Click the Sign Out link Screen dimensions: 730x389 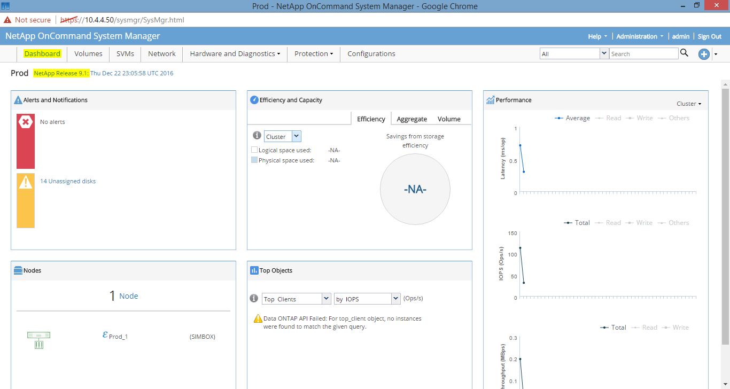709,36
